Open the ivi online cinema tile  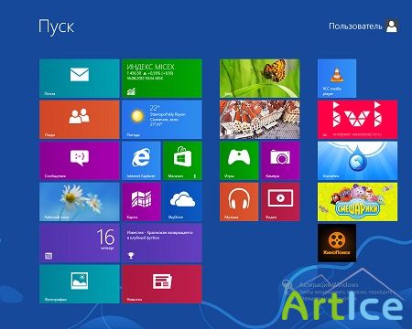pyautogui.click(x=358, y=120)
